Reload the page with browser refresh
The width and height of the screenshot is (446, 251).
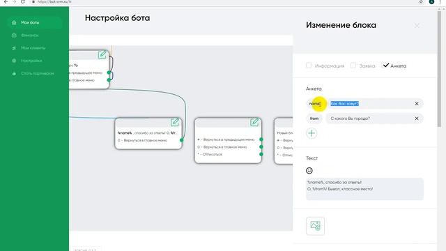23,1
